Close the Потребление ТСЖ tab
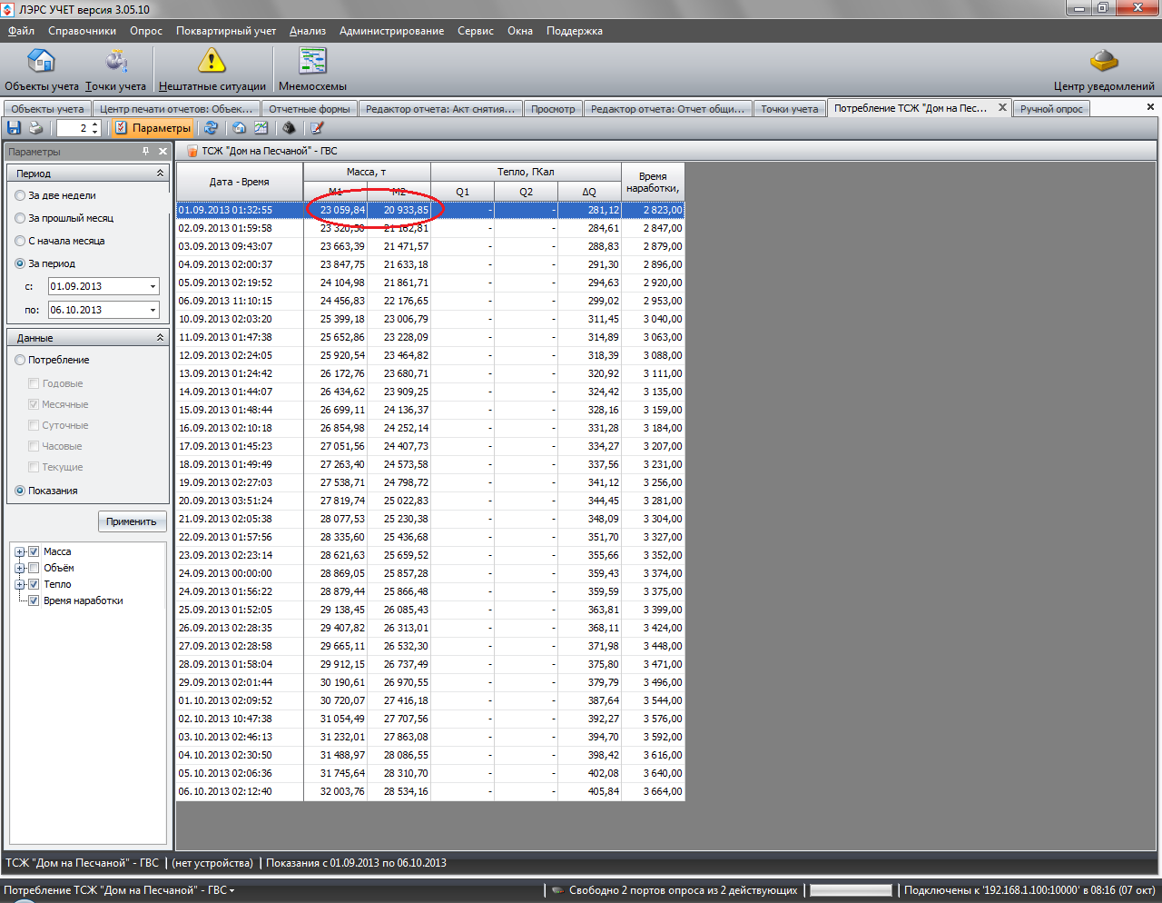This screenshot has width=1162, height=903. click(1002, 107)
